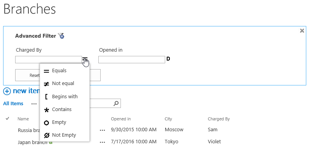
Task: Open the views ellipsis next to All Items
Action: tap(34, 104)
